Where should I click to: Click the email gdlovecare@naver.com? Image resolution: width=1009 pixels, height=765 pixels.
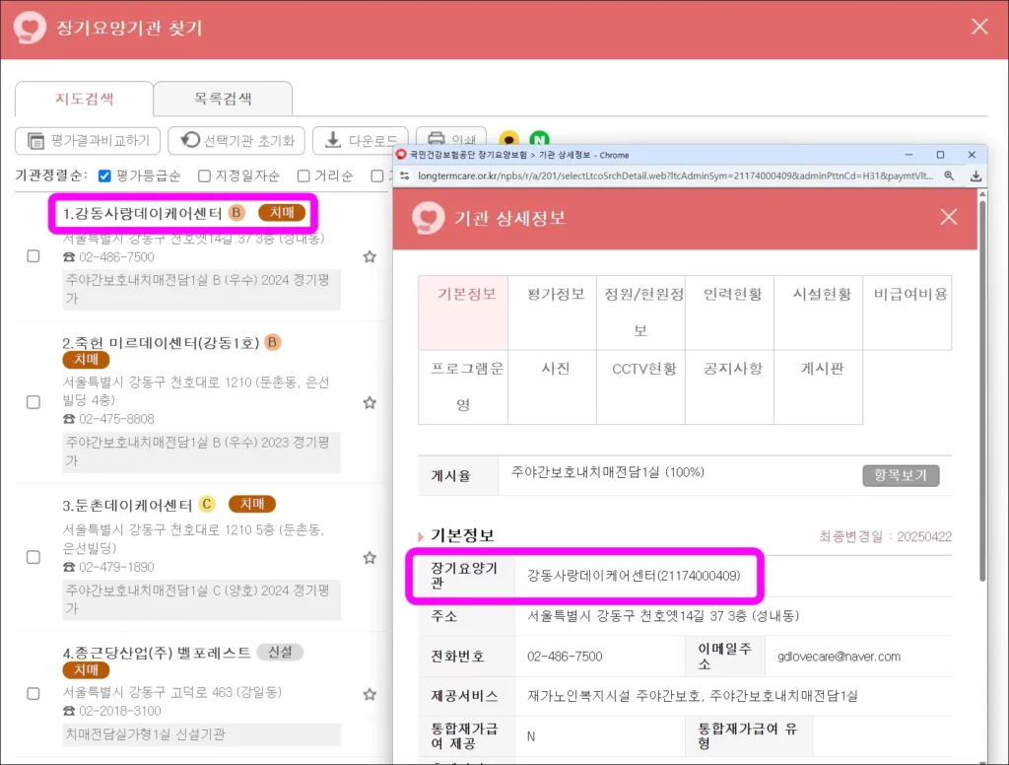point(839,657)
